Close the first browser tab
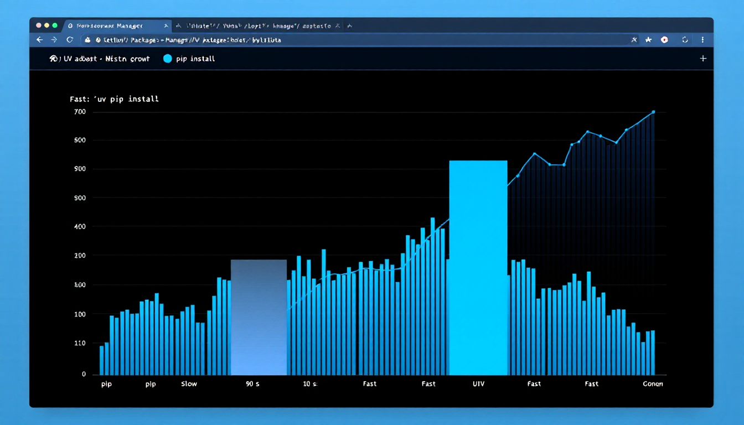 click(166, 26)
